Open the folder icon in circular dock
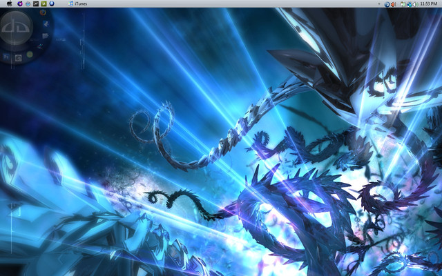The width and height of the screenshot is (442, 276). click(x=46, y=36)
